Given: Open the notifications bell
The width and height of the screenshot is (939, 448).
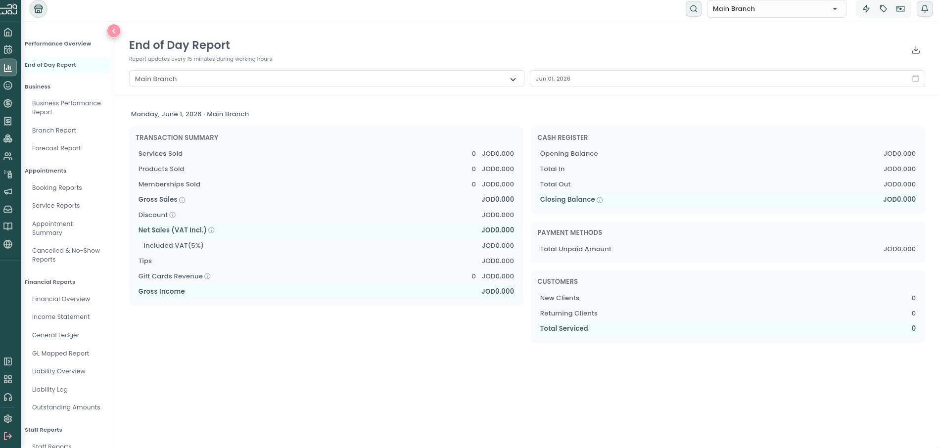Looking at the screenshot, I should 924,9.
